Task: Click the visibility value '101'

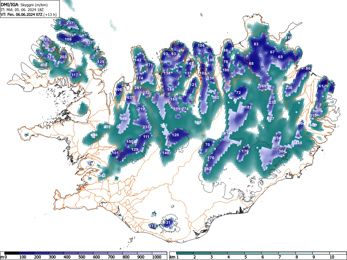Action: coord(115,153)
